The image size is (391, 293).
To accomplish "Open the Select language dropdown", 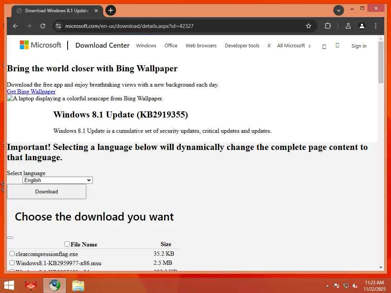I will point(58,180).
